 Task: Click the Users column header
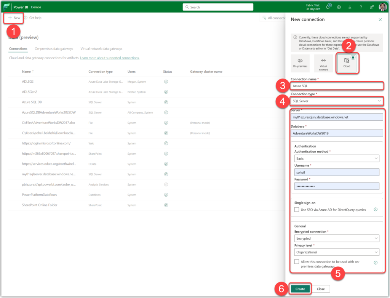click(131, 72)
